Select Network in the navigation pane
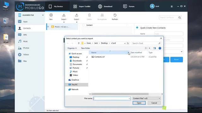This screenshot has height=113, width=202. (x=75, y=89)
